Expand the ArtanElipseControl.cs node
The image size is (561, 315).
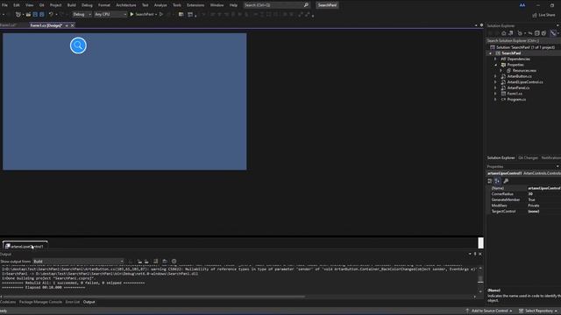(495, 82)
